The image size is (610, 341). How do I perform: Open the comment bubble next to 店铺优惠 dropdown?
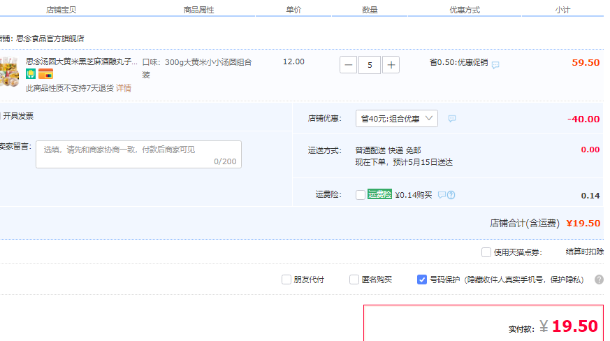coord(451,118)
